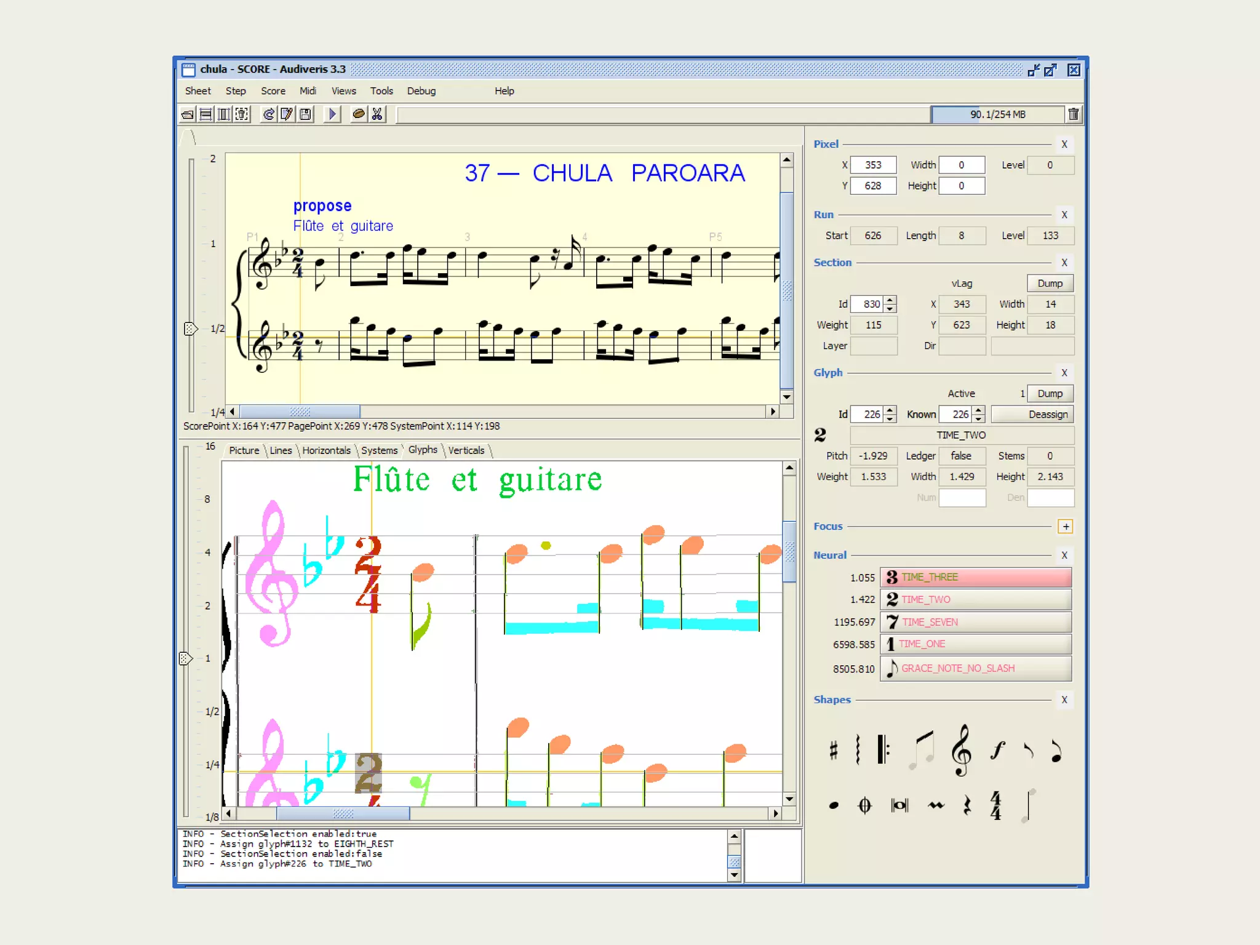Increment the Glyph Id spinner up arrow
Screen dimensions: 1260x945
pyautogui.click(x=890, y=410)
